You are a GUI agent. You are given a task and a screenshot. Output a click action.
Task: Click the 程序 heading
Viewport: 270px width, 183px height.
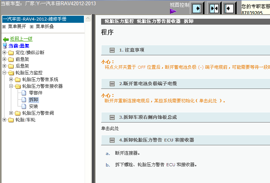click(107, 32)
